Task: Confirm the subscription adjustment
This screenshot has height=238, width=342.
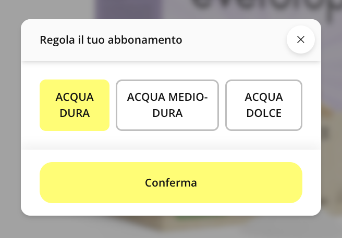Action: 171,182
